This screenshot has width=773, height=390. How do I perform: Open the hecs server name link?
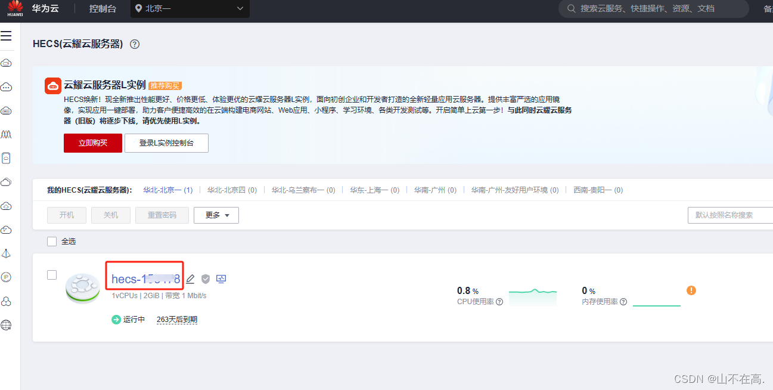tap(145, 279)
